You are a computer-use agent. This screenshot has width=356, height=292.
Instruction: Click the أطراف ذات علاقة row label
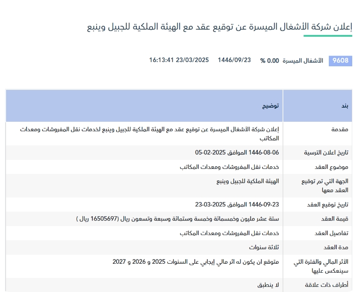click(x=329, y=285)
